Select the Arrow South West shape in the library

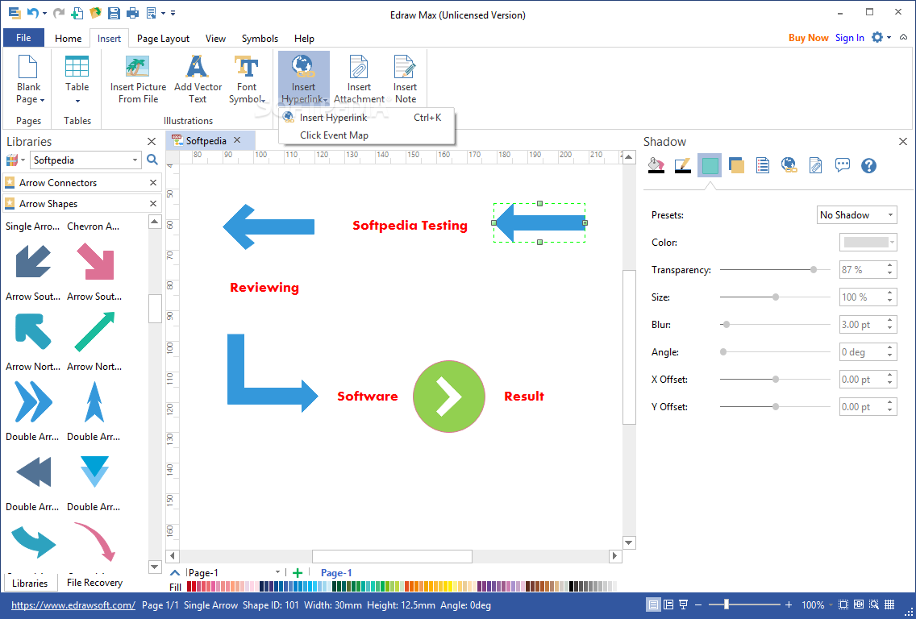[x=33, y=261]
